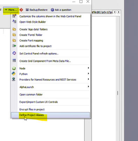Expand Providers submenu arrow
Viewport: 138px width, 141px height.
tap(88, 79)
